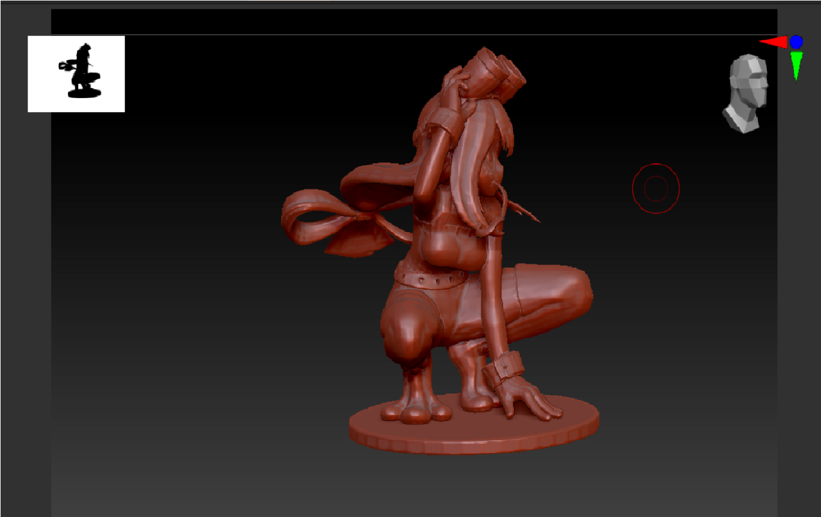Click the silhouette preview thumbnail
Viewport: 821px width, 517px height.
tap(76, 74)
